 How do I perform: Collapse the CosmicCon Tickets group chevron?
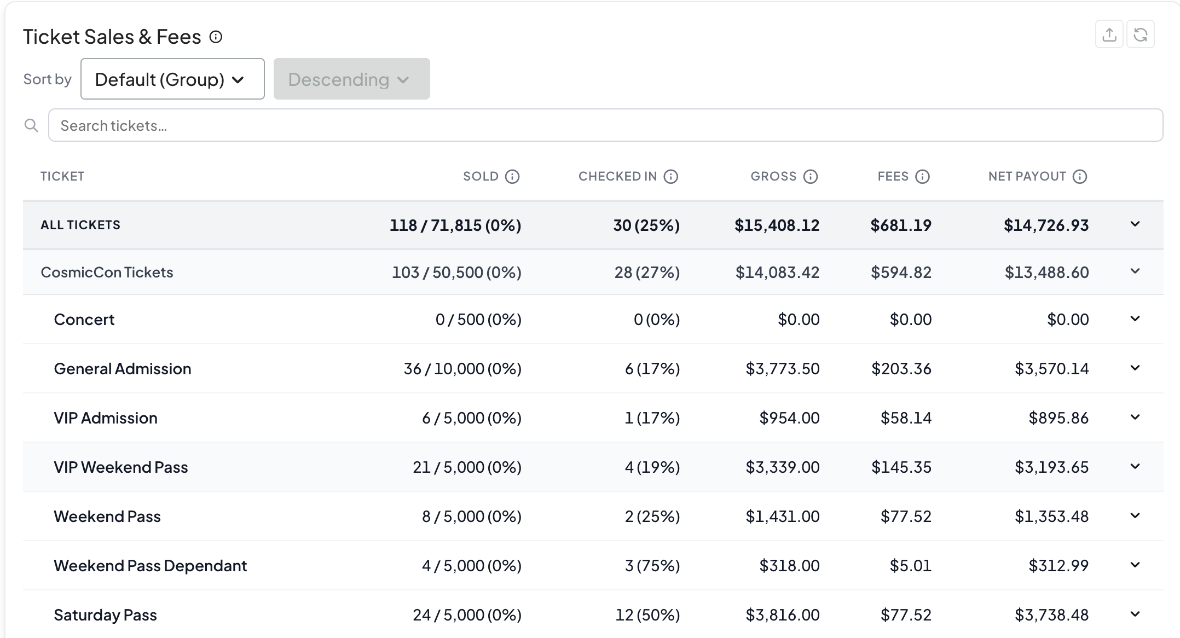pos(1135,271)
